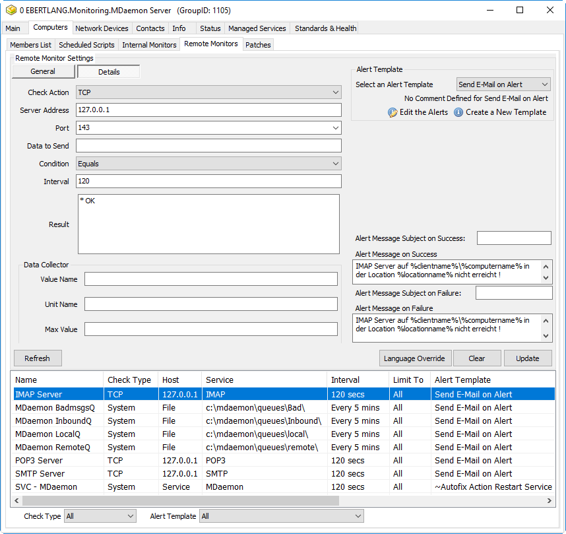The height and width of the screenshot is (534, 566).
Task: Click the Edit the Alerts pencil icon
Action: (393, 112)
